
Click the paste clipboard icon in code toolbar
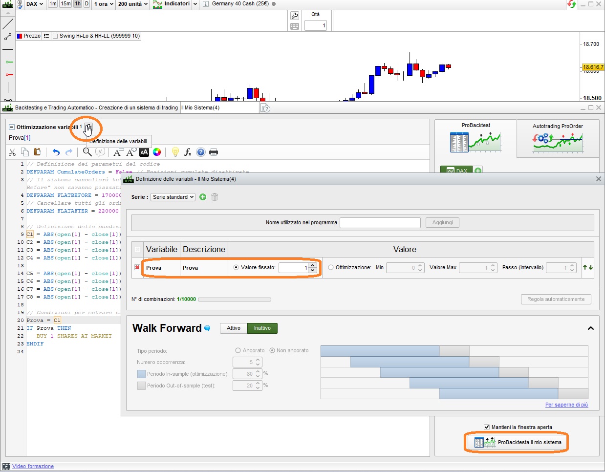[37, 152]
